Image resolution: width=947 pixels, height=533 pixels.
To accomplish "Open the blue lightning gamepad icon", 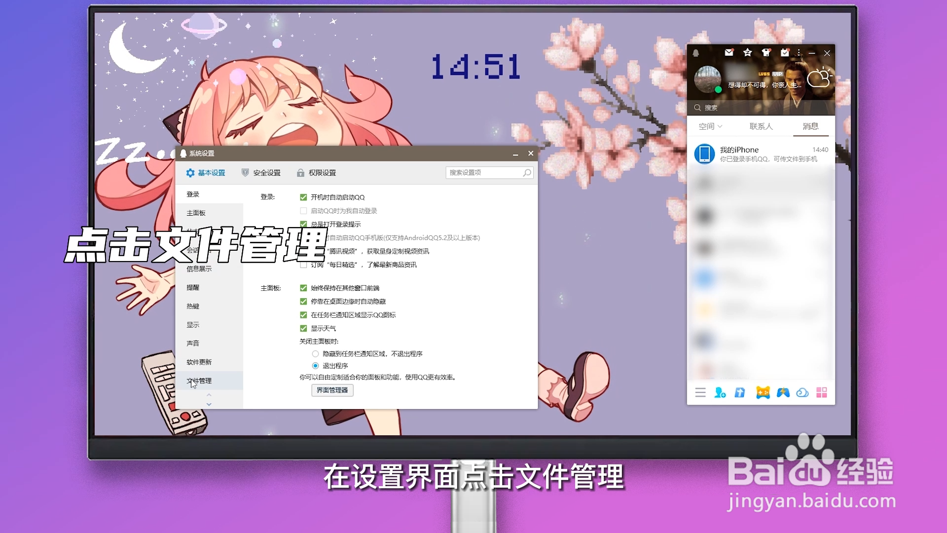I will 783,393.
